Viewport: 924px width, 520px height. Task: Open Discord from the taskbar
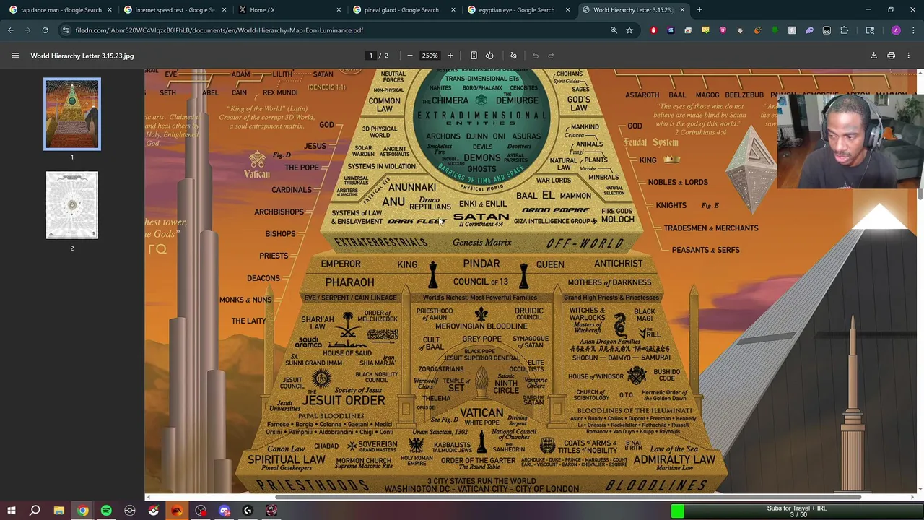(x=224, y=511)
